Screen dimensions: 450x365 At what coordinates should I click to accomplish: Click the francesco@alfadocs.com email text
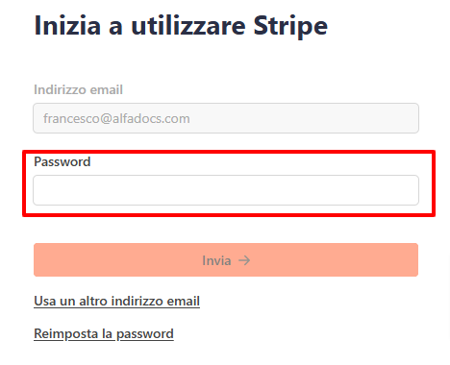[x=116, y=118]
